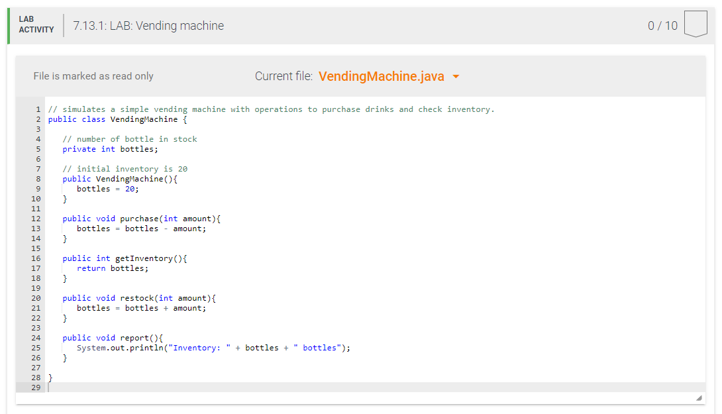Viewport: 722px width, 414px height.
Task: Place cursor on empty line 29
Action: tap(376, 388)
